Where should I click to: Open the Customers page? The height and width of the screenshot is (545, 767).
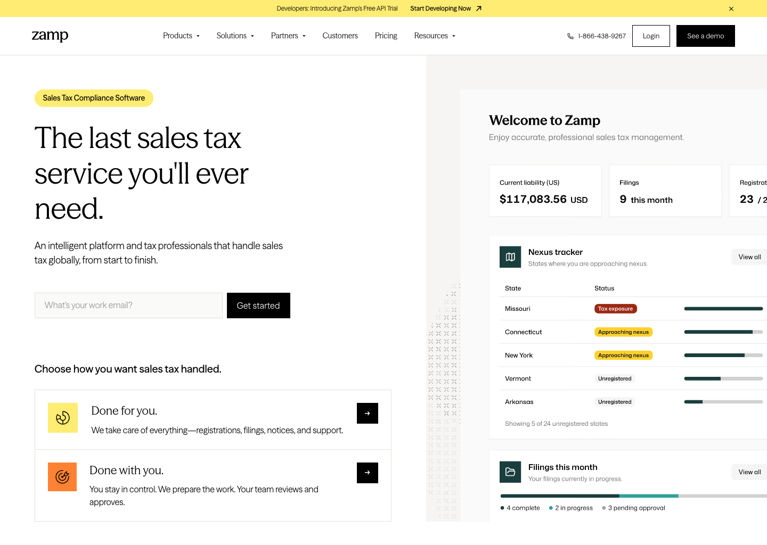coord(340,36)
